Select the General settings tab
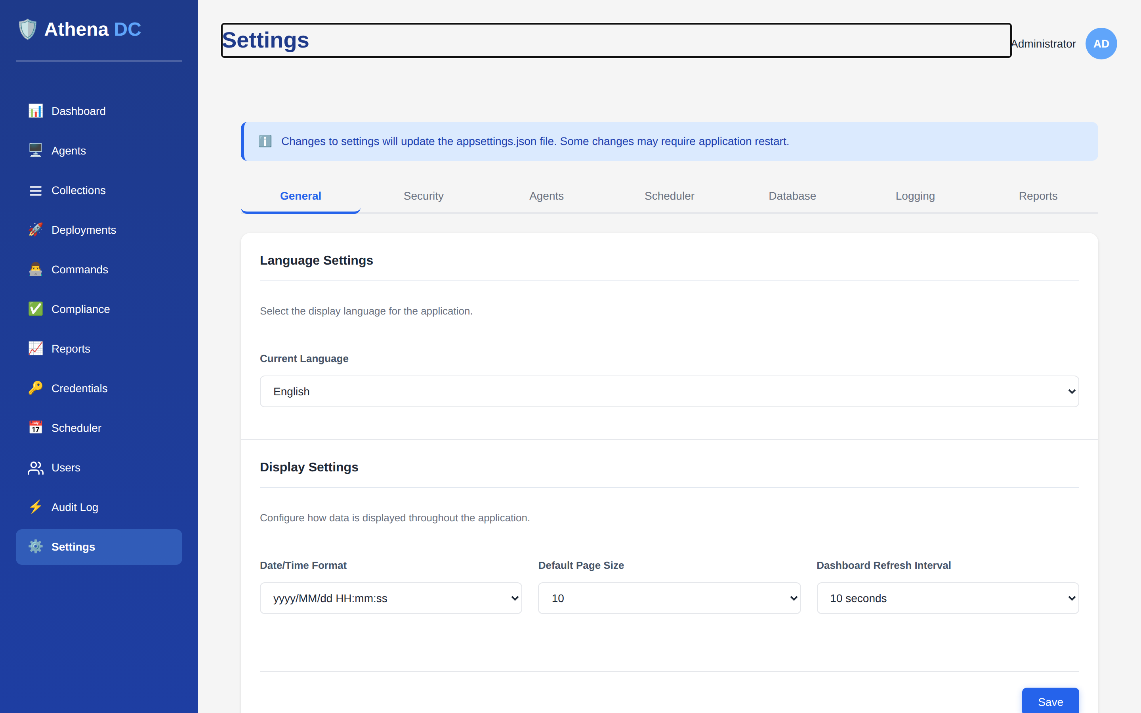Viewport: 1141px width, 713px height. (300, 196)
